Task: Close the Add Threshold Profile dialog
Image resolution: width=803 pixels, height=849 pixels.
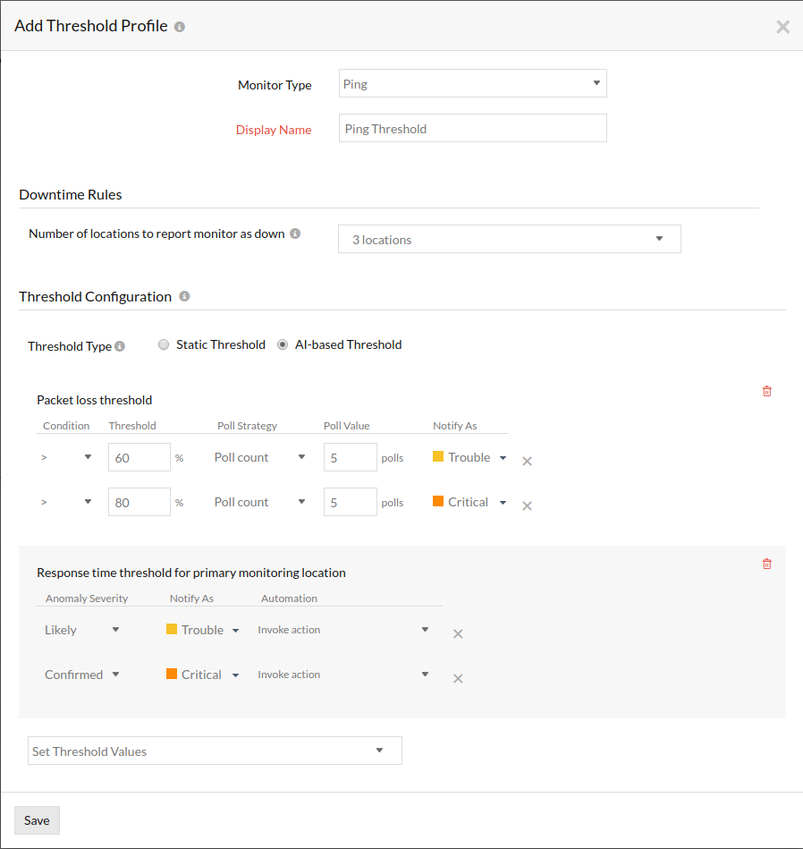Action: tap(782, 27)
